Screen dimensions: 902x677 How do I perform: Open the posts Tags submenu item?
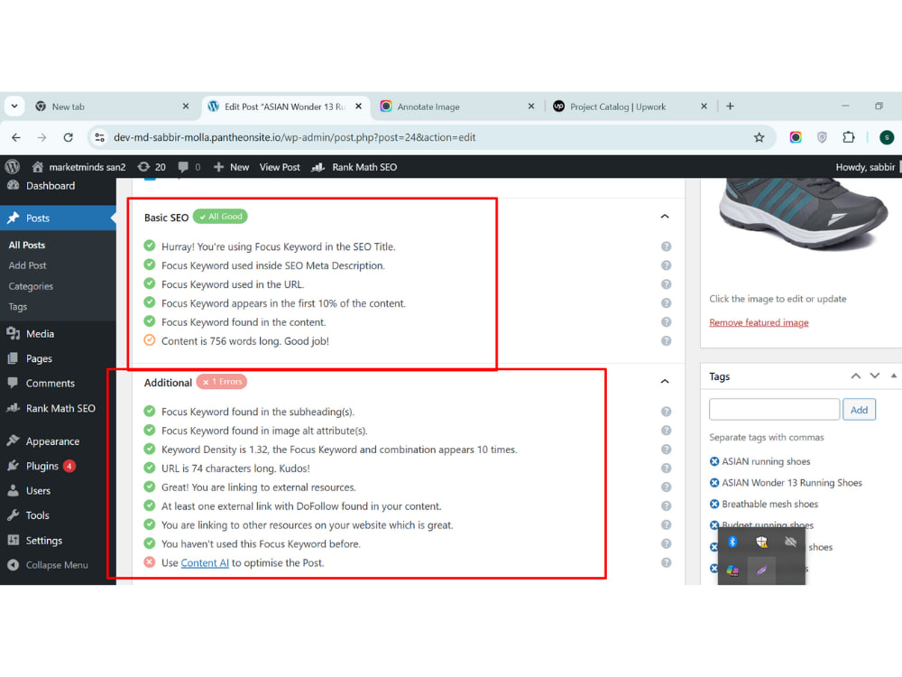pos(18,307)
